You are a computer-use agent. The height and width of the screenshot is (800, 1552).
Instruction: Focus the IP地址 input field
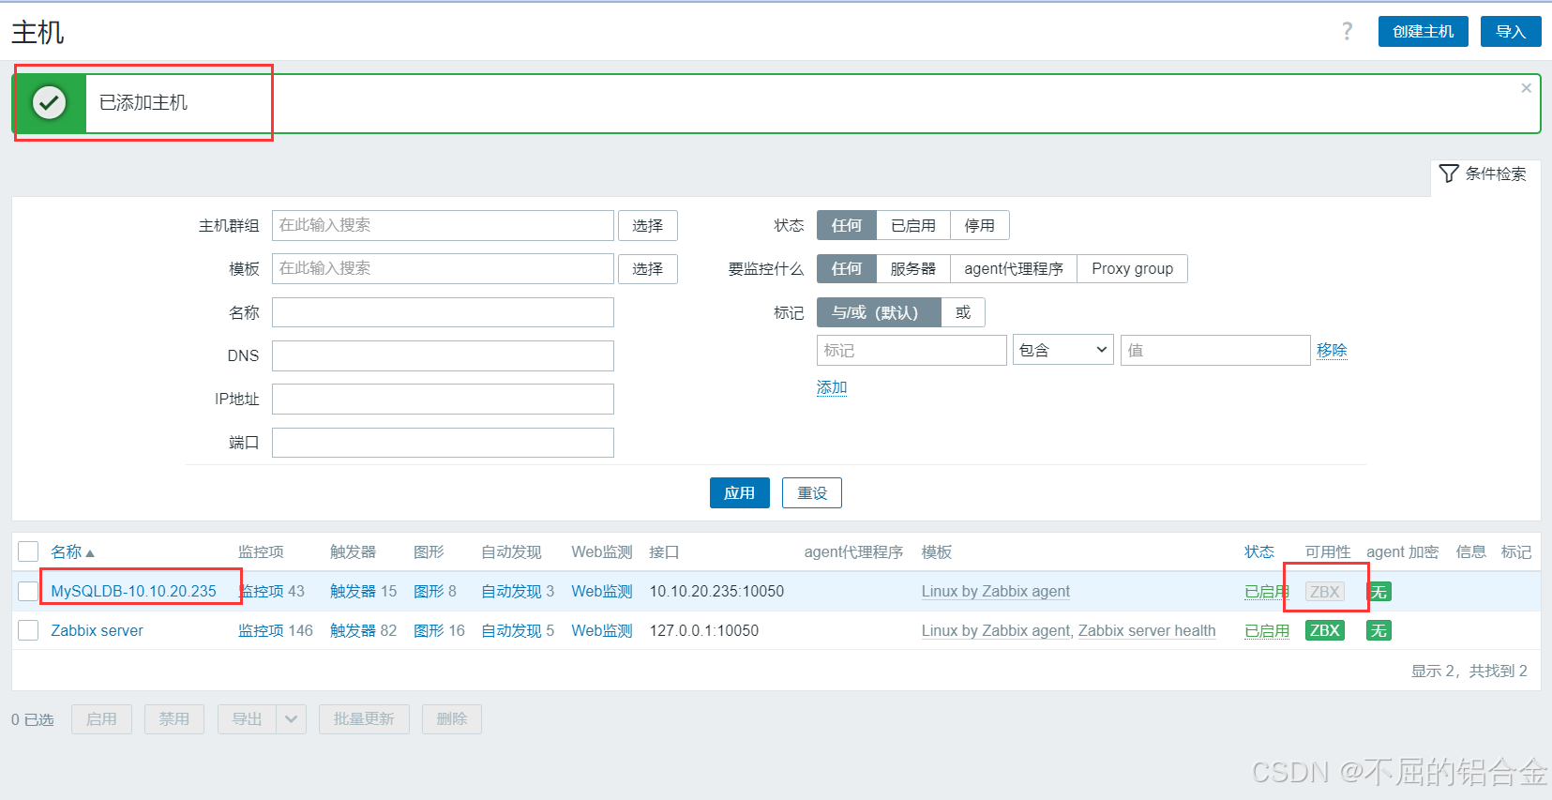pos(443,399)
